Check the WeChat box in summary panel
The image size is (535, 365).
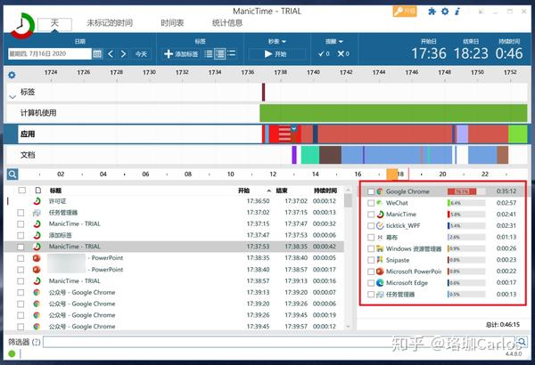point(371,203)
